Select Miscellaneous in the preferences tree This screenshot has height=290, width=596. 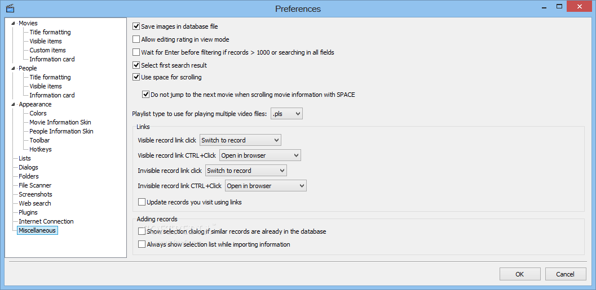tap(37, 230)
